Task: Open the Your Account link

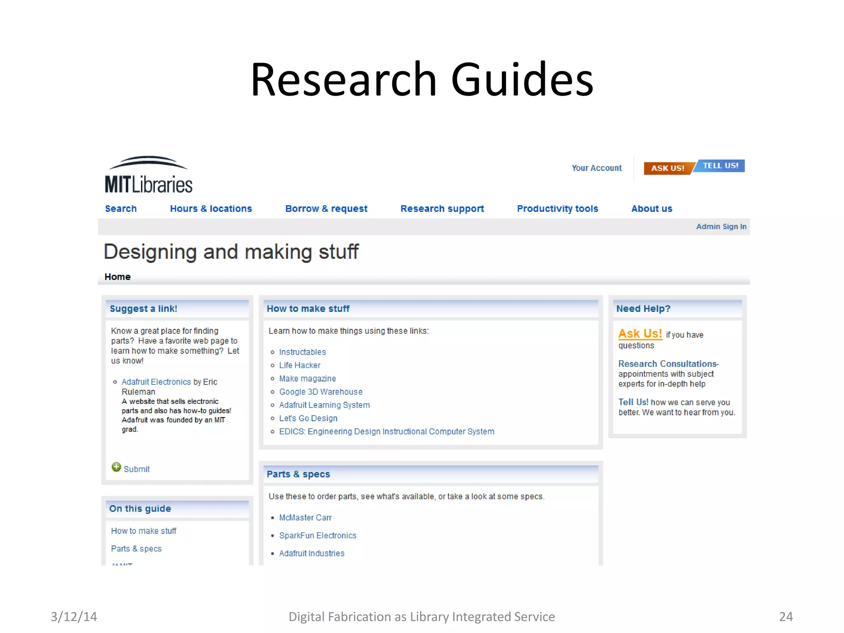Action: pos(596,168)
